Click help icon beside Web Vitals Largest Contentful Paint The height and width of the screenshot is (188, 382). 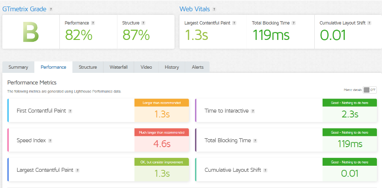[234, 23]
